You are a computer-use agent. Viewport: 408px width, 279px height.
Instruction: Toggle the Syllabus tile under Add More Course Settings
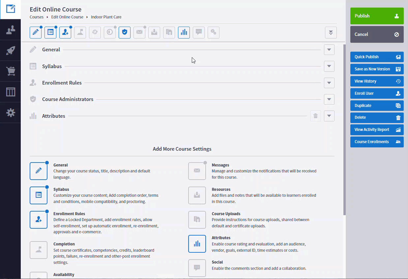click(x=39, y=195)
